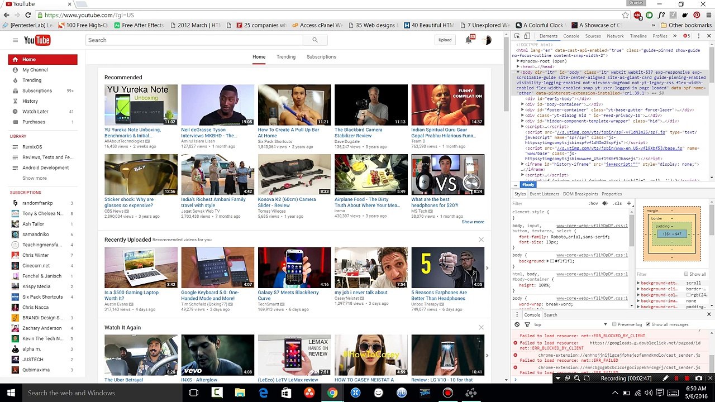Open the YouTube notifications bell
This screenshot has width=715, height=402.
469,40
